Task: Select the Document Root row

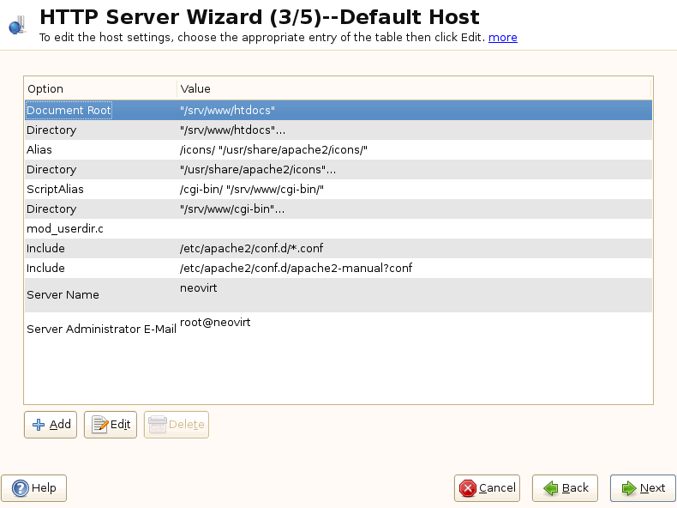Action: [x=338, y=111]
